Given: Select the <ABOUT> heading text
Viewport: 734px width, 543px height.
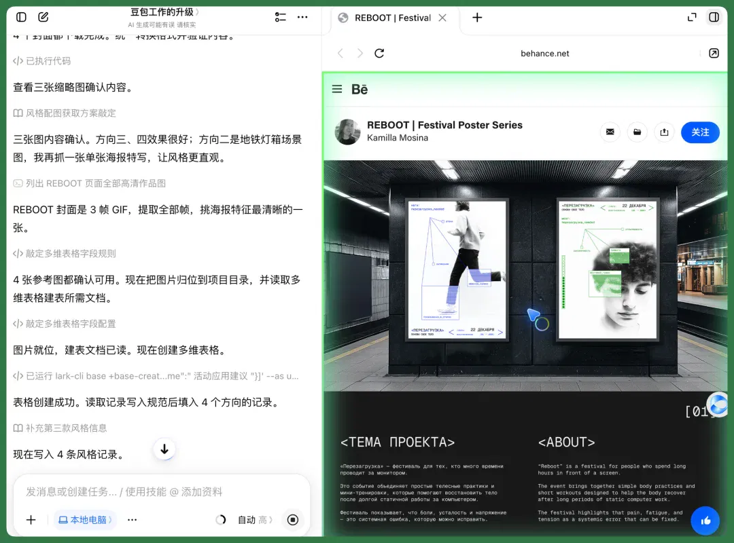Looking at the screenshot, I should (x=566, y=443).
